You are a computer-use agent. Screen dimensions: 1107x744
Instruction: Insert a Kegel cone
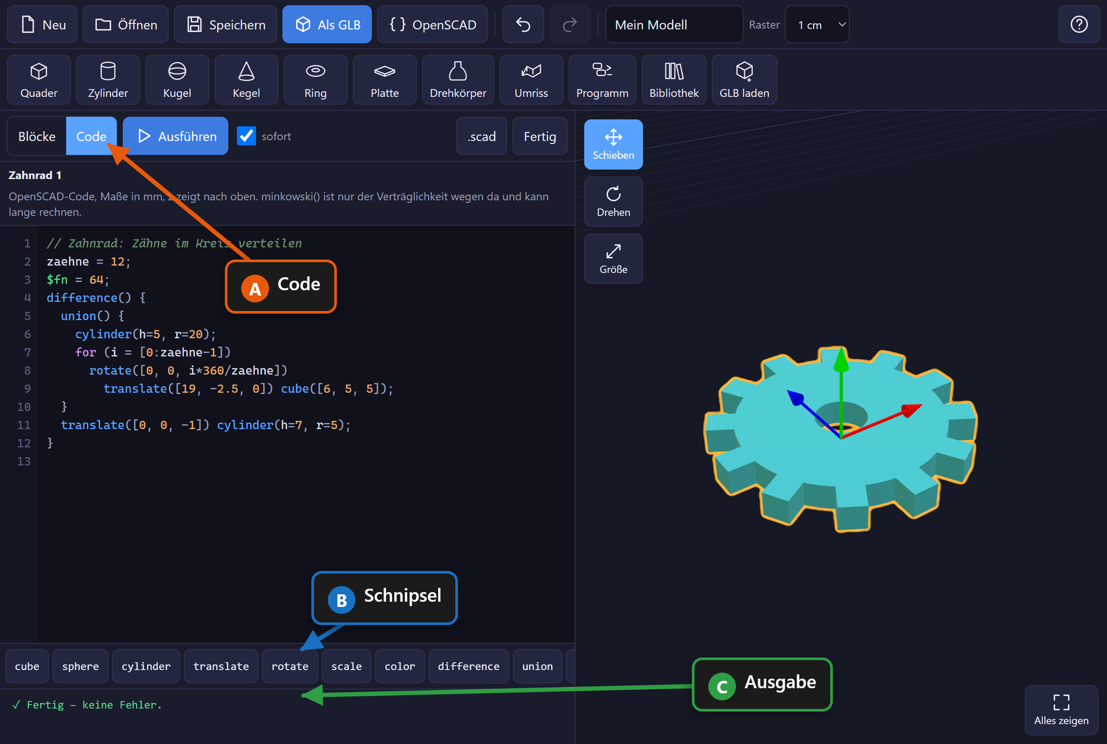(246, 80)
